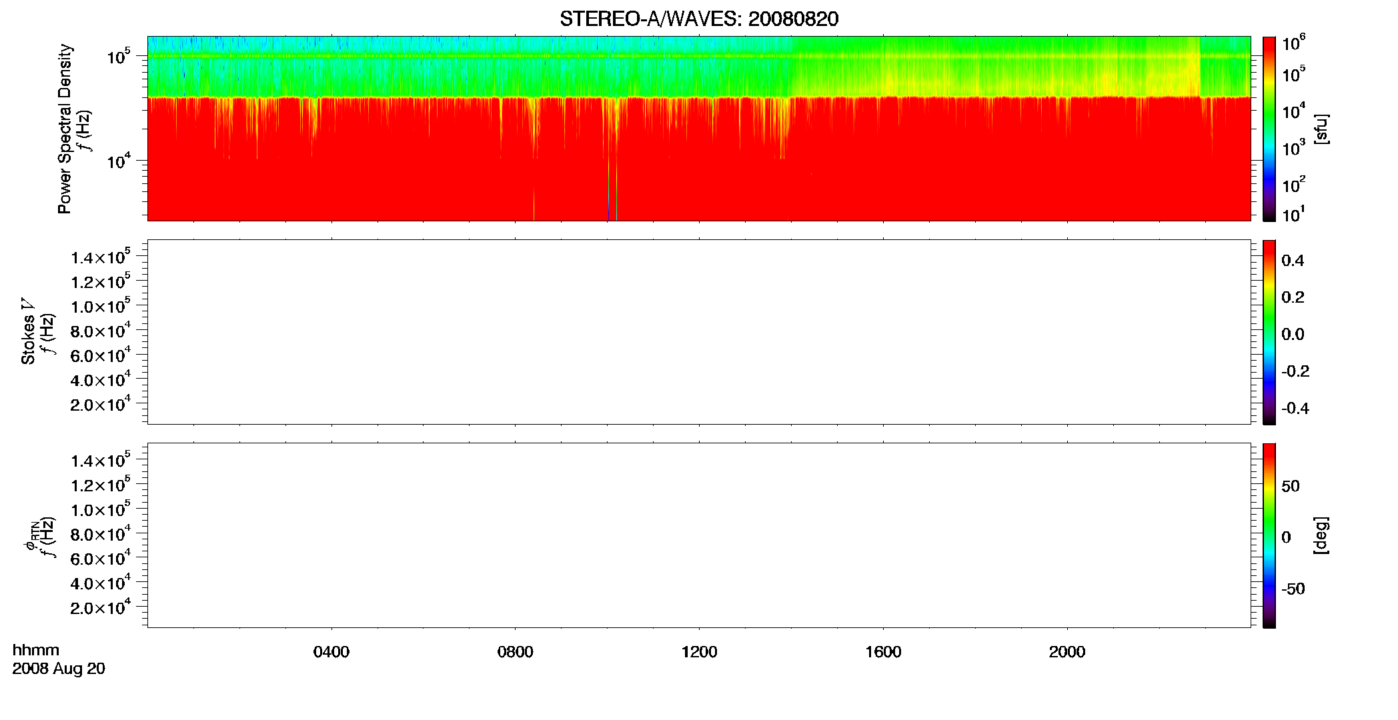Click the [deg] colorbar unit label
1398x720 pixels.
click(x=1321, y=535)
